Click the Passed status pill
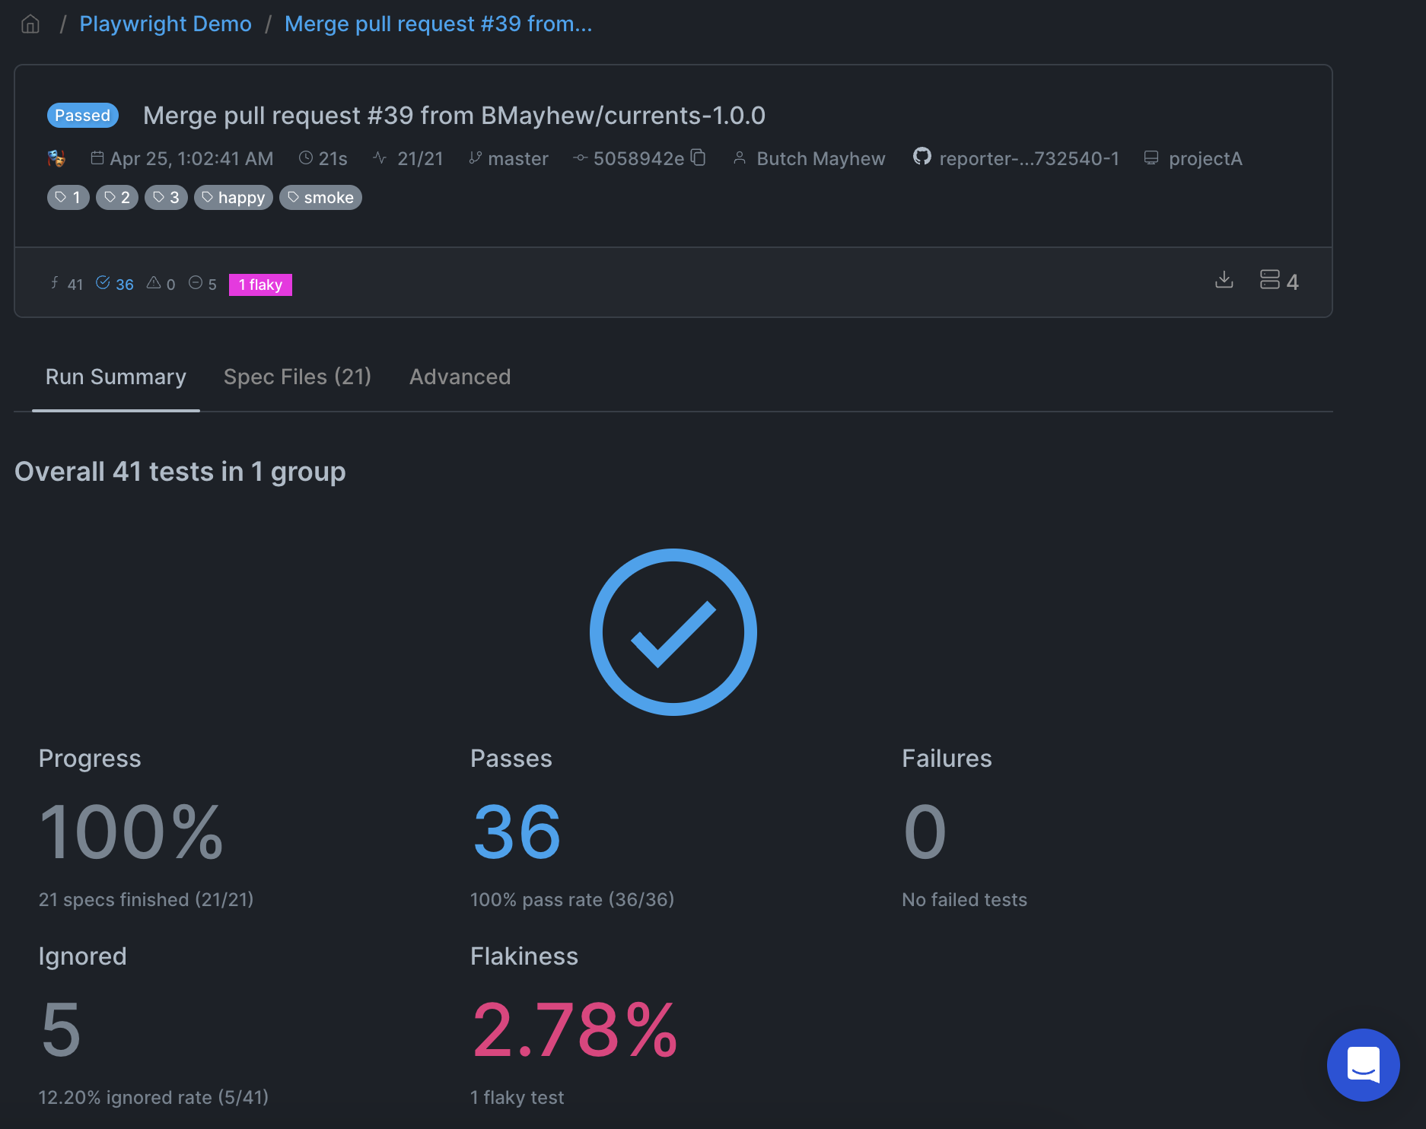 pyautogui.click(x=82, y=115)
